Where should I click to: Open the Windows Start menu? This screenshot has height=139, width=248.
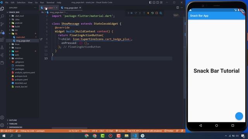[4, 136]
